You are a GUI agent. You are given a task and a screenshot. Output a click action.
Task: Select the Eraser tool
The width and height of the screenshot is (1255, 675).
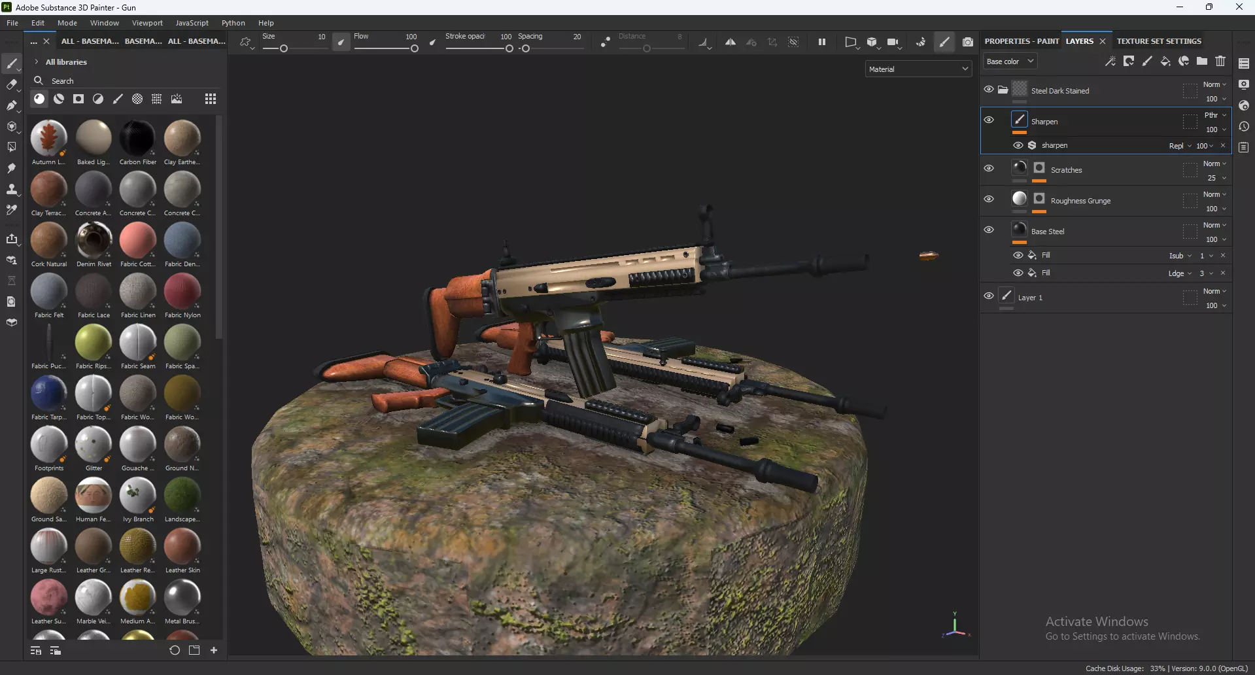click(x=12, y=84)
